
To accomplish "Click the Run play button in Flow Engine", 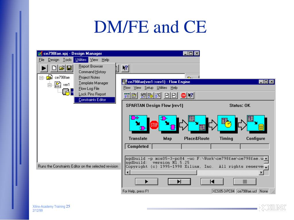I will click(147, 181).
